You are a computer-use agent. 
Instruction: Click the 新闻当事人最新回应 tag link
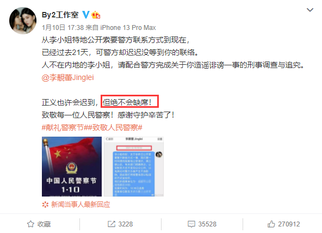coord(81,205)
